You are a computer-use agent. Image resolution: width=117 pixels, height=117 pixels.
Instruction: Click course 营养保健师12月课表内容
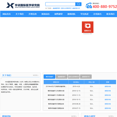[56, 91]
